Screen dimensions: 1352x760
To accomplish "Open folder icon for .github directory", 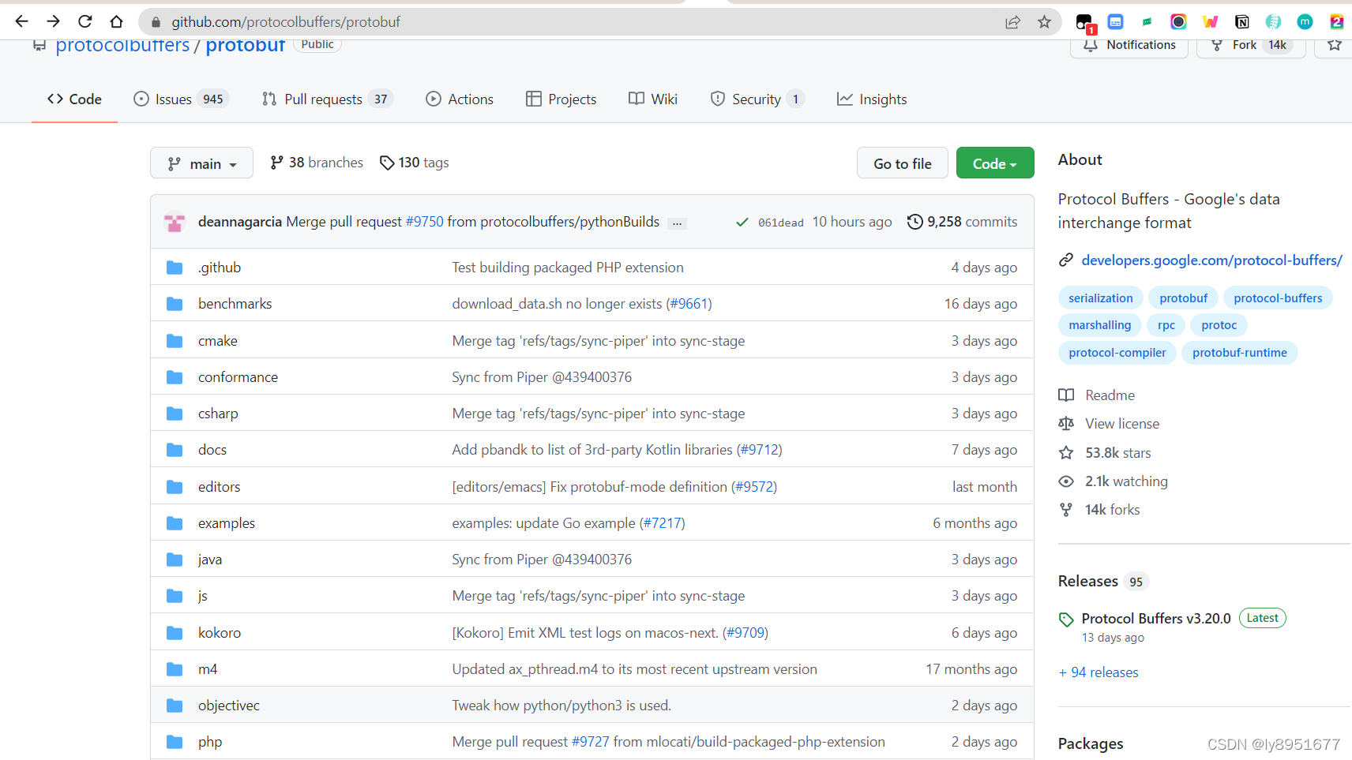I will 175,268.
